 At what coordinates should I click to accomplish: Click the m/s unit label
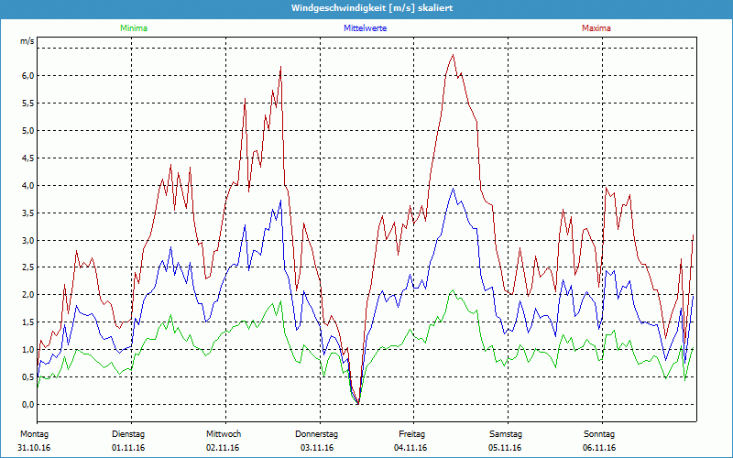coord(27,41)
